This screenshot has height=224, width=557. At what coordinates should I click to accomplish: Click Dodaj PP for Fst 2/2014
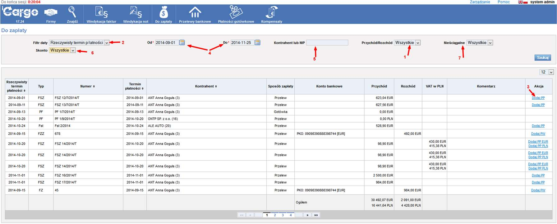538,126
